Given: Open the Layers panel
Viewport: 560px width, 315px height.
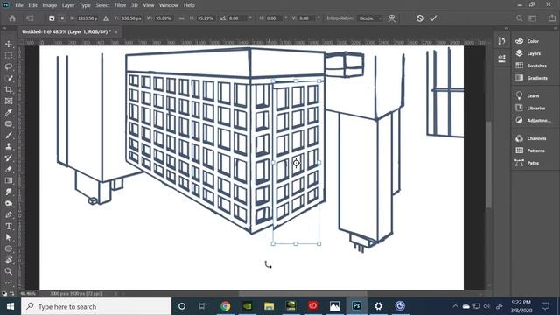Looking at the screenshot, I should coord(535,53).
